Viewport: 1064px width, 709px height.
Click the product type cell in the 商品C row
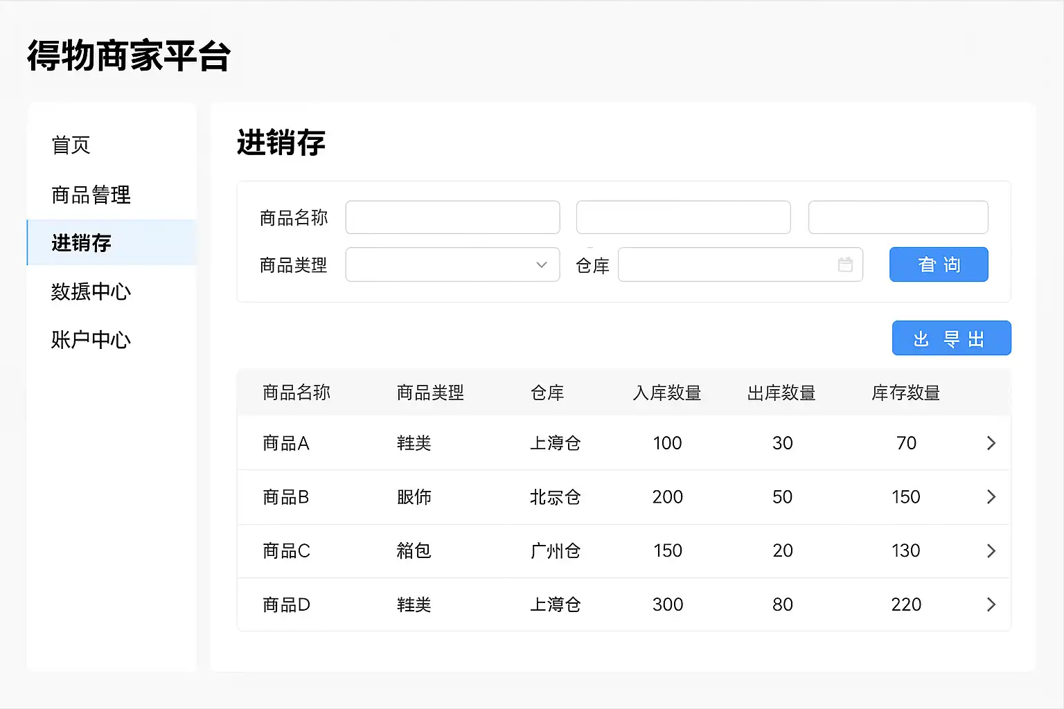tap(414, 551)
